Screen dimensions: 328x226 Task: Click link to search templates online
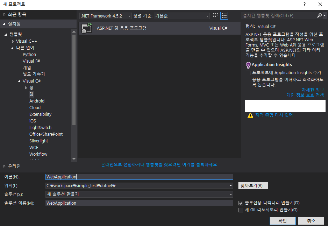tap(159, 165)
